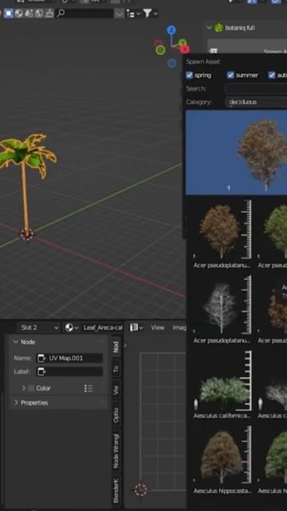Click the Leaf_Areca material name field
The image size is (287, 511).
click(x=102, y=327)
